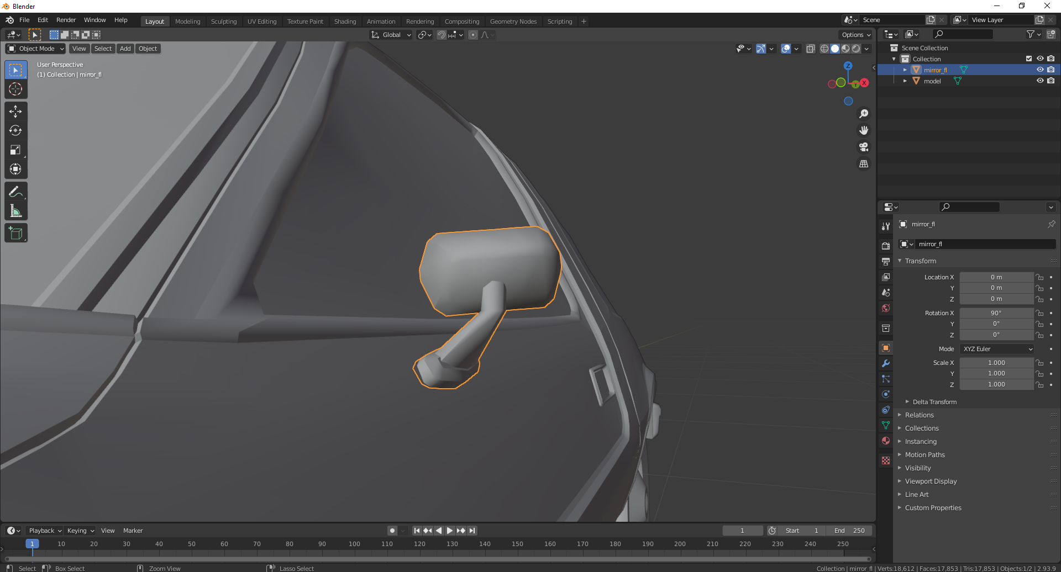Toggle render visibility of model object
1061x572 pixels.
(x=1051, y=81)
